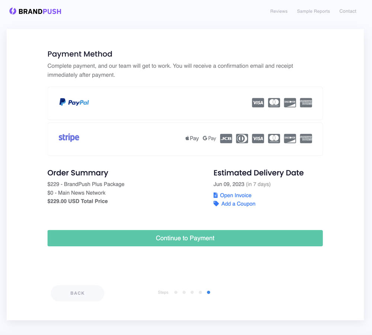Click the BrandPush logo in the header
372x335 pixels.
tap(35, 11)
